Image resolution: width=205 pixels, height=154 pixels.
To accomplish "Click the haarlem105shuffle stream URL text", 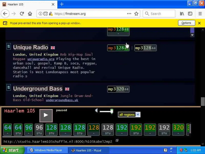I will point(58,142).
